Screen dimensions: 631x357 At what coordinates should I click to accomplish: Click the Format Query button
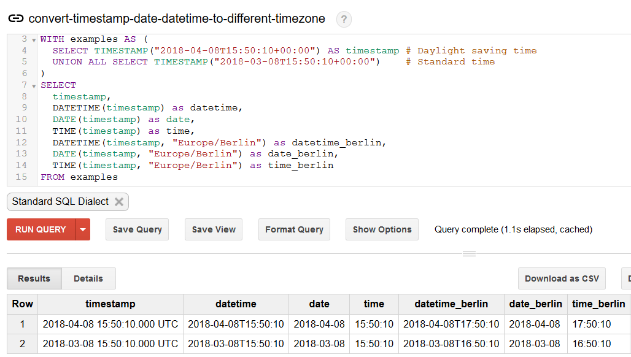294,229
